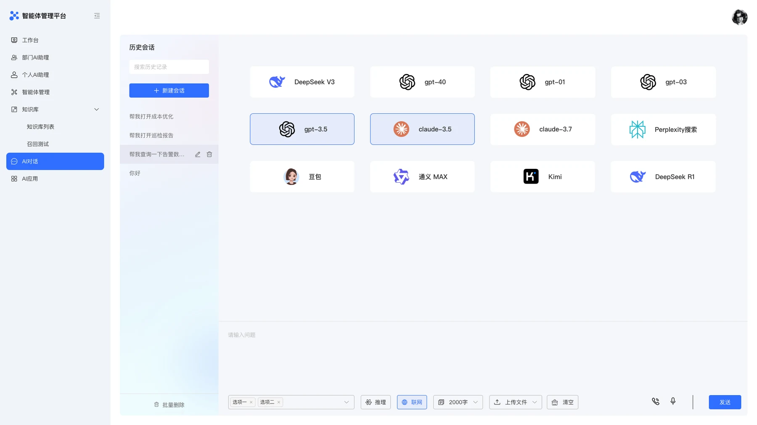Toggle the 推理 reasoning mode button
This screenshot has width=757, height=425.
376,402
